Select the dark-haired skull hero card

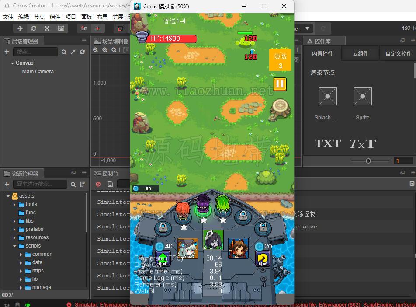pyautogui.click(x=213, y=240)
